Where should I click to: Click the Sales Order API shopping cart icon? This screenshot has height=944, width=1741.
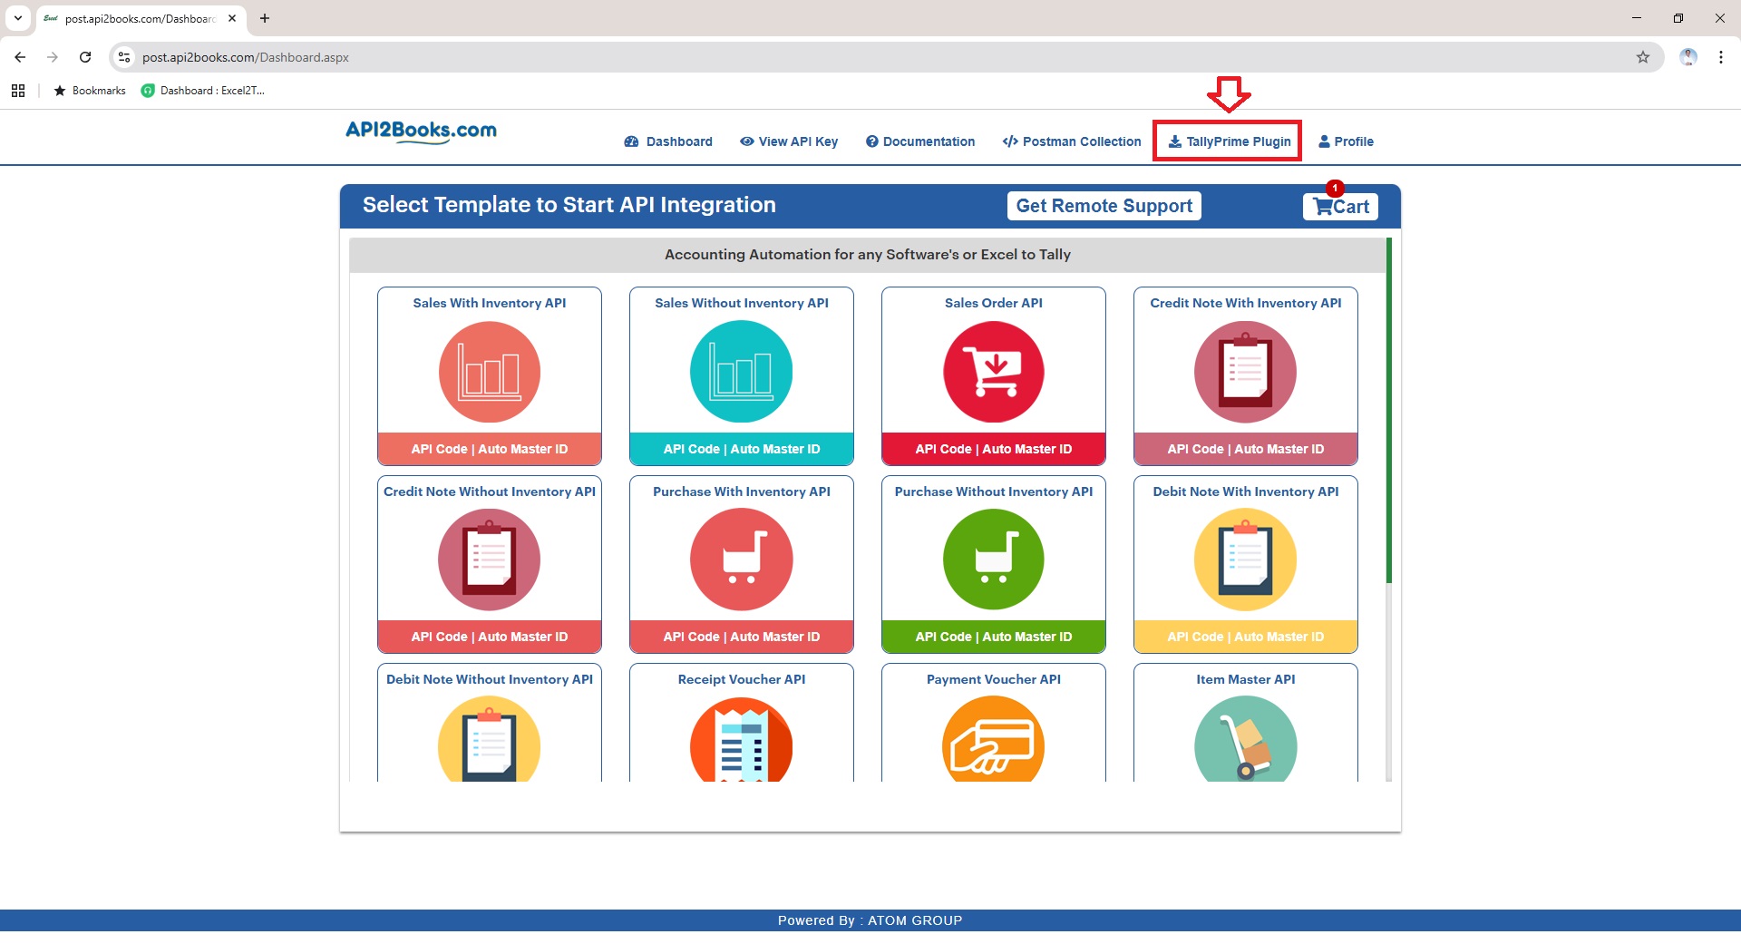click(994, 372)
